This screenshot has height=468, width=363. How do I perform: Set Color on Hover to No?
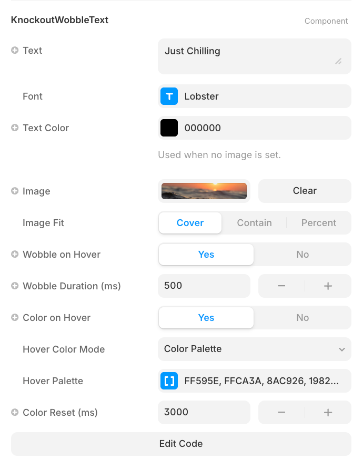tap(302, 318)
